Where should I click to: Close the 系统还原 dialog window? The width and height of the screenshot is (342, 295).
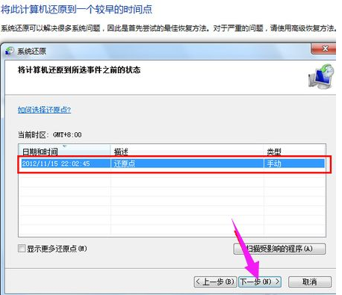coord(324,49)
